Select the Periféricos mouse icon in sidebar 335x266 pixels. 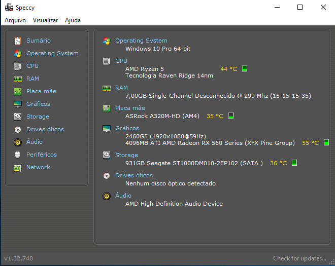pos(18,155)
